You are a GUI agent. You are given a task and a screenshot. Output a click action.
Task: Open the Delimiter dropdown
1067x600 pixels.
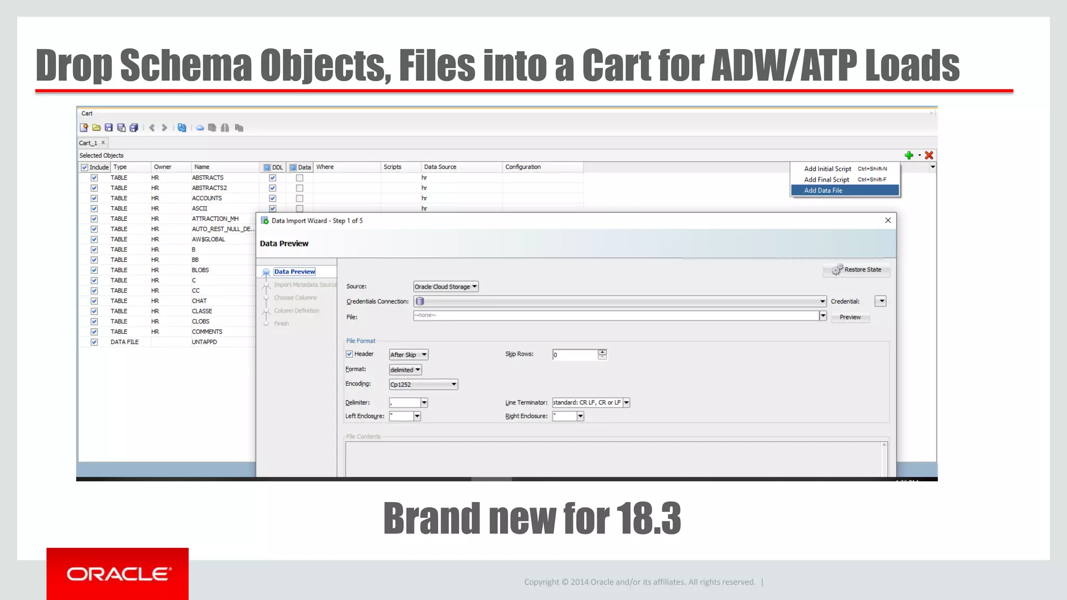424,403
